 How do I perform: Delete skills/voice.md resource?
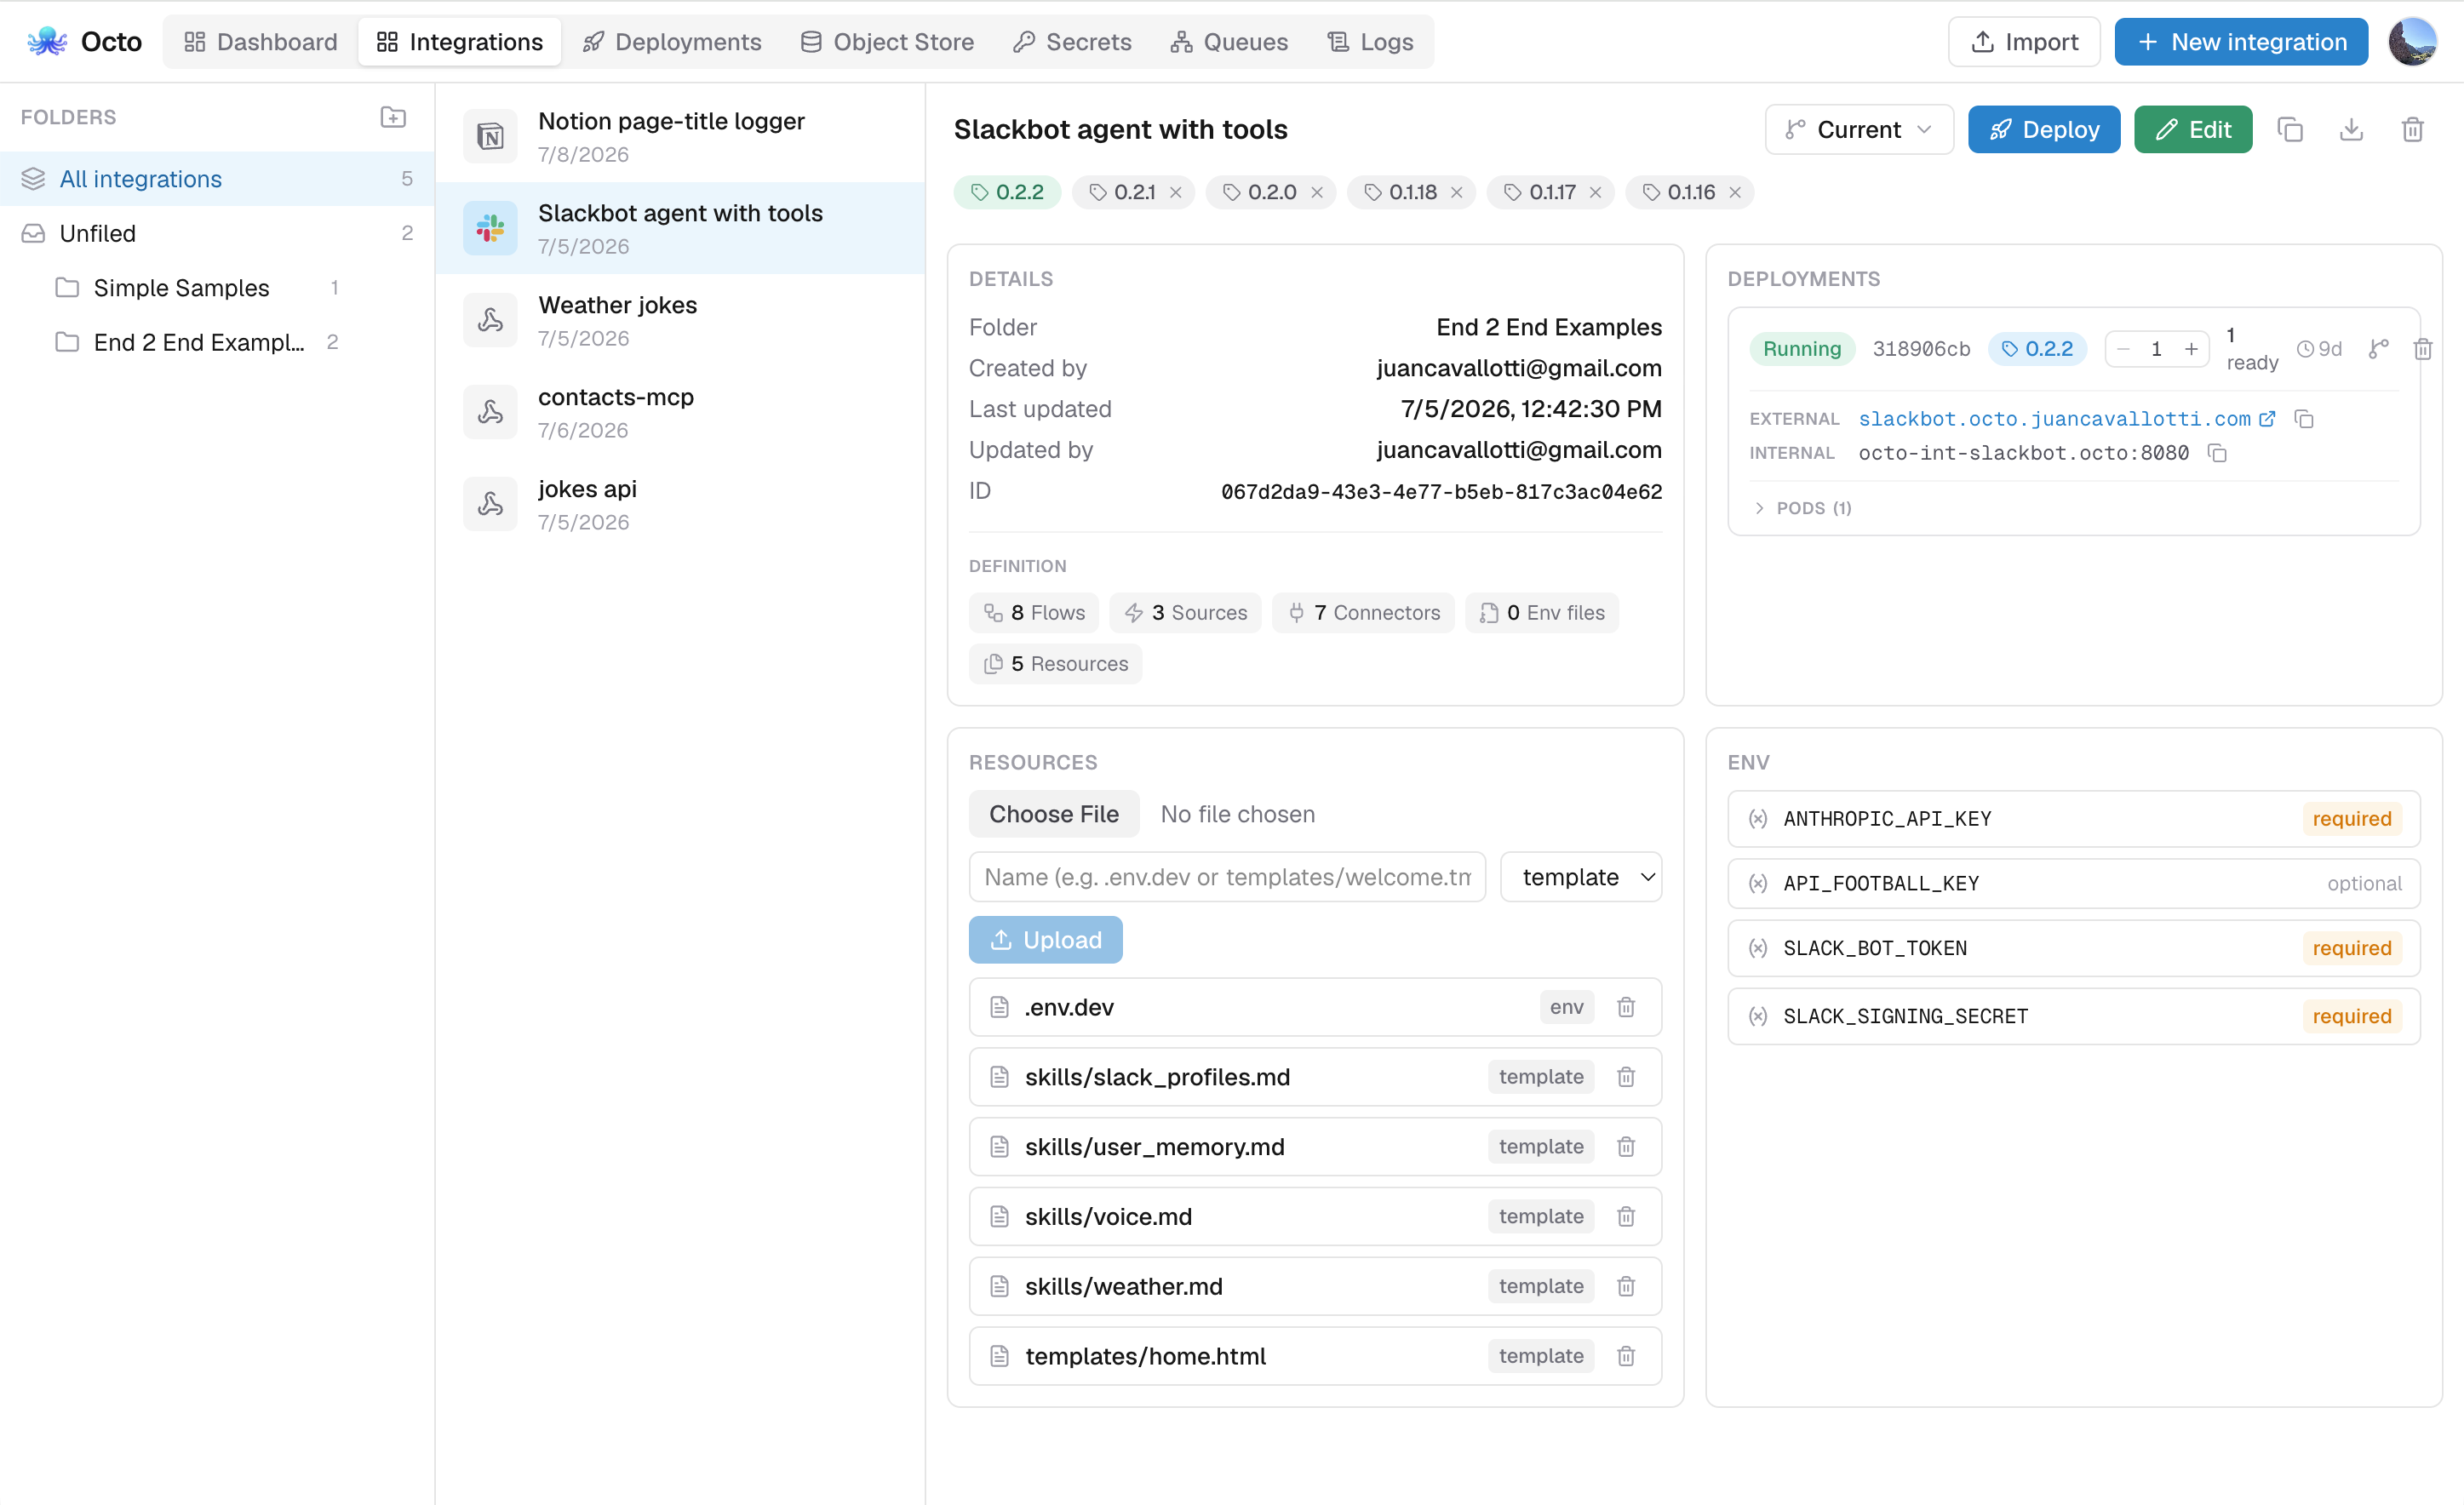click(x=1626, y=1217)
